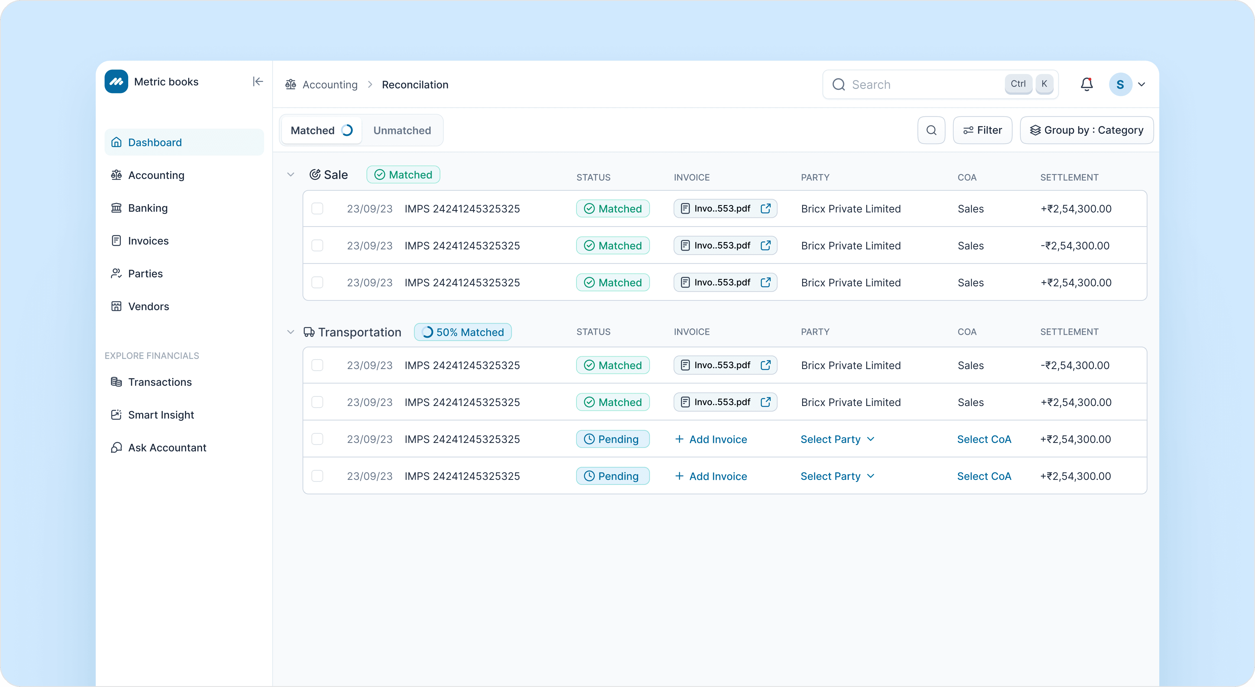Screen dimensions: 1255x687
Task: Click the table search magnifier icon
Action: [x=931, y=130]
